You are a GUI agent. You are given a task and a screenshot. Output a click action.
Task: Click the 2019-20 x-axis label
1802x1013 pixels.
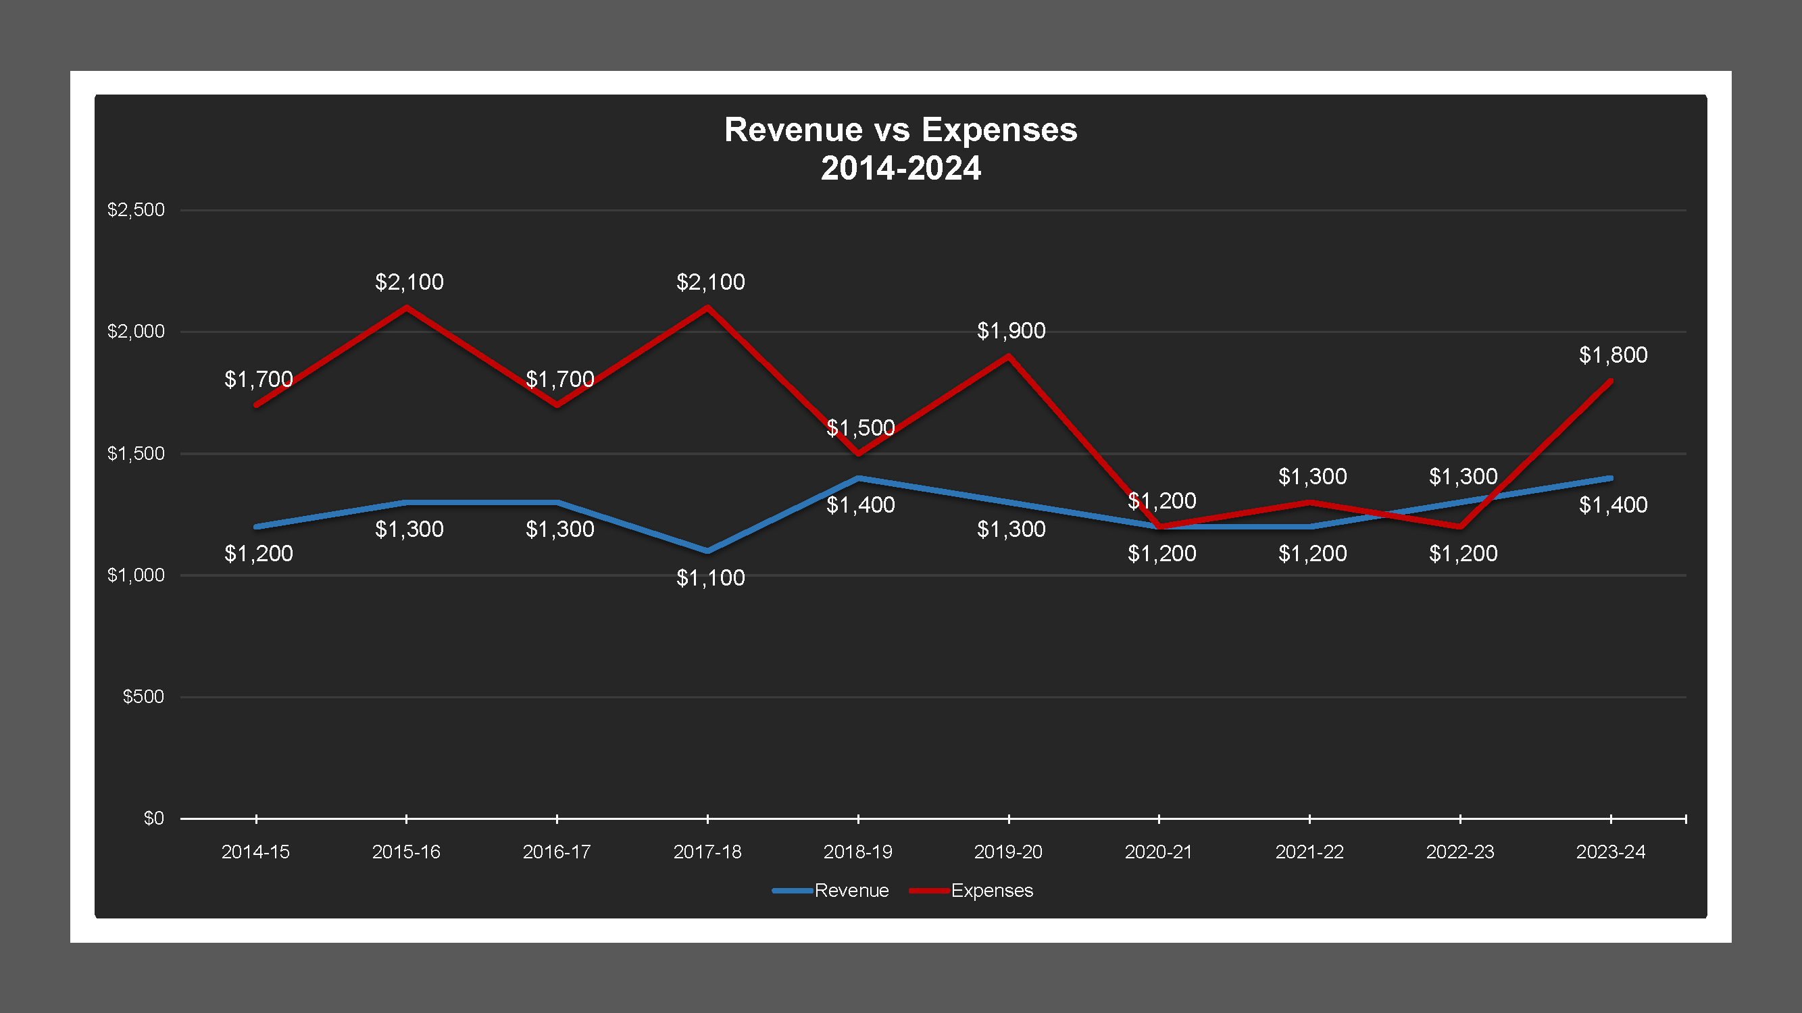coord(1009,852)
